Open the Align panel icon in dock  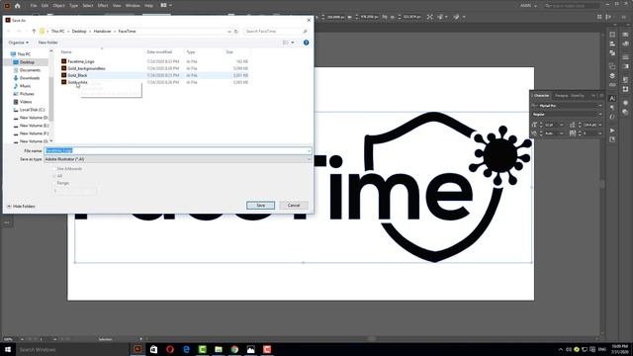point(612,44)
